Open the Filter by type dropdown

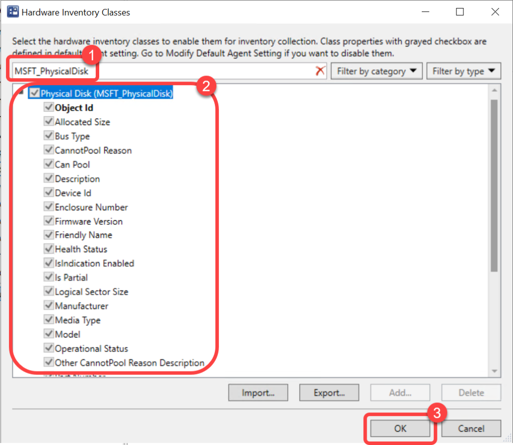463,71
